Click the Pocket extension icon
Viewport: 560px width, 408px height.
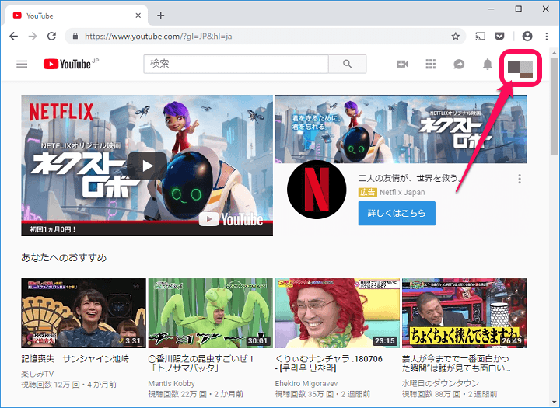tap(499, 36)
